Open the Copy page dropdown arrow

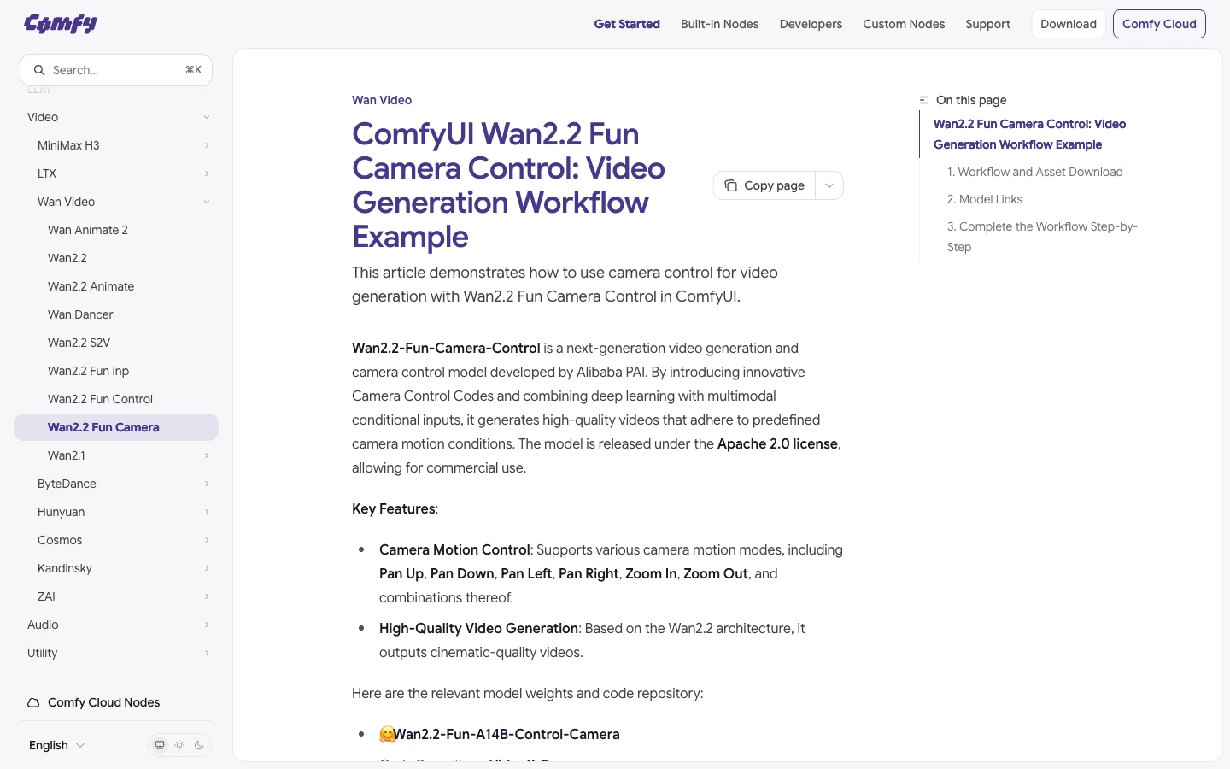(829, 185)
